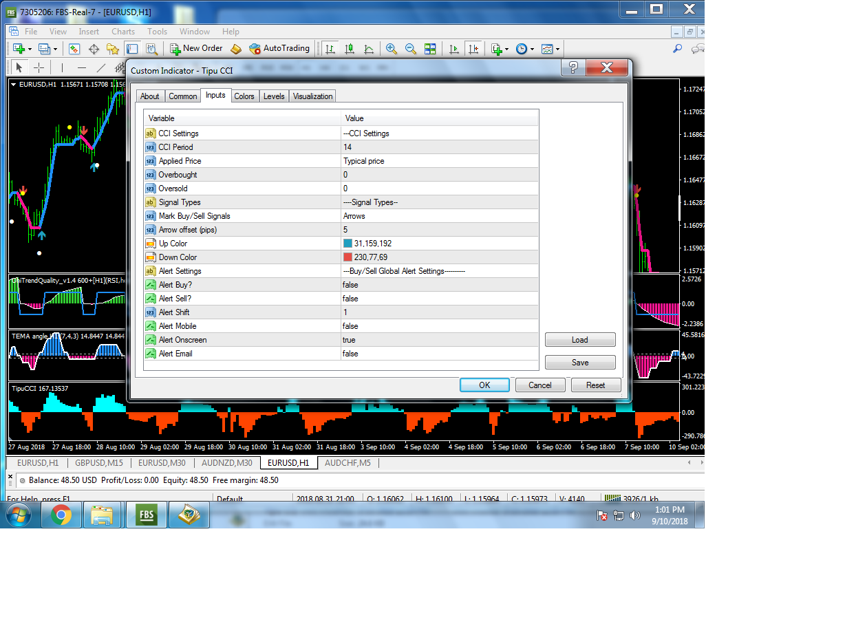Click the Save button
This screenshot has height=633, width=845.
click(x=580, y=363)
